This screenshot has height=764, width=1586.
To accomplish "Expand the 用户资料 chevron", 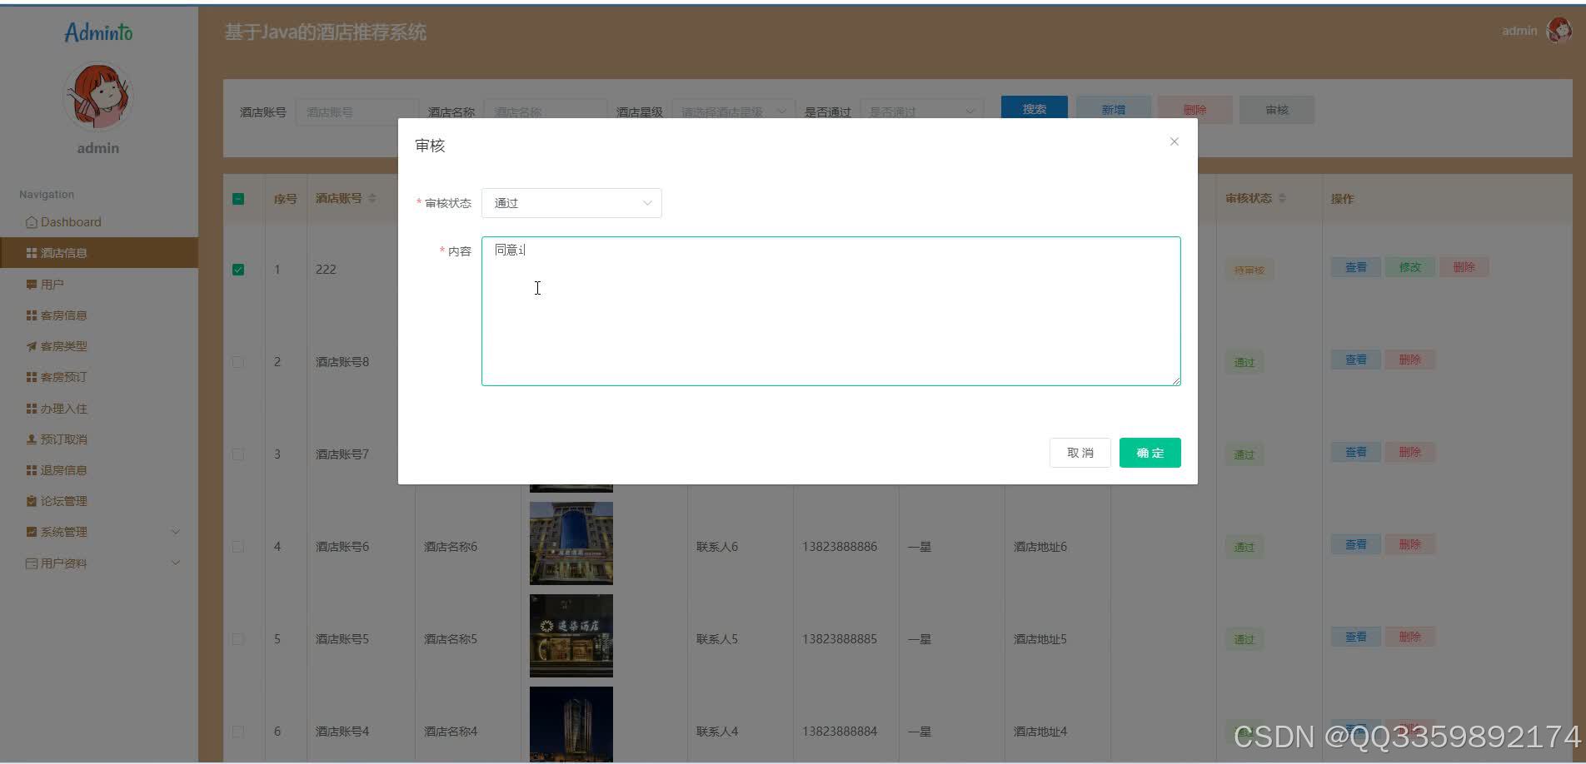I will (176, 563).
